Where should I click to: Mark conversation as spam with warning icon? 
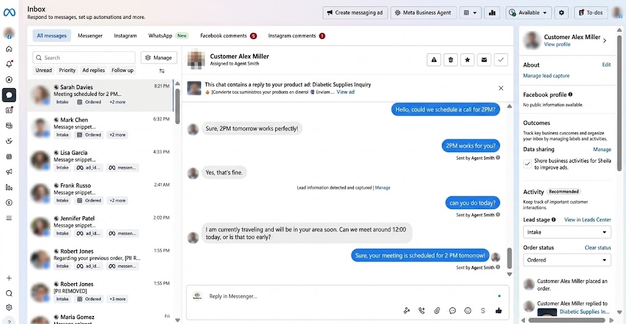coord(434,60)
